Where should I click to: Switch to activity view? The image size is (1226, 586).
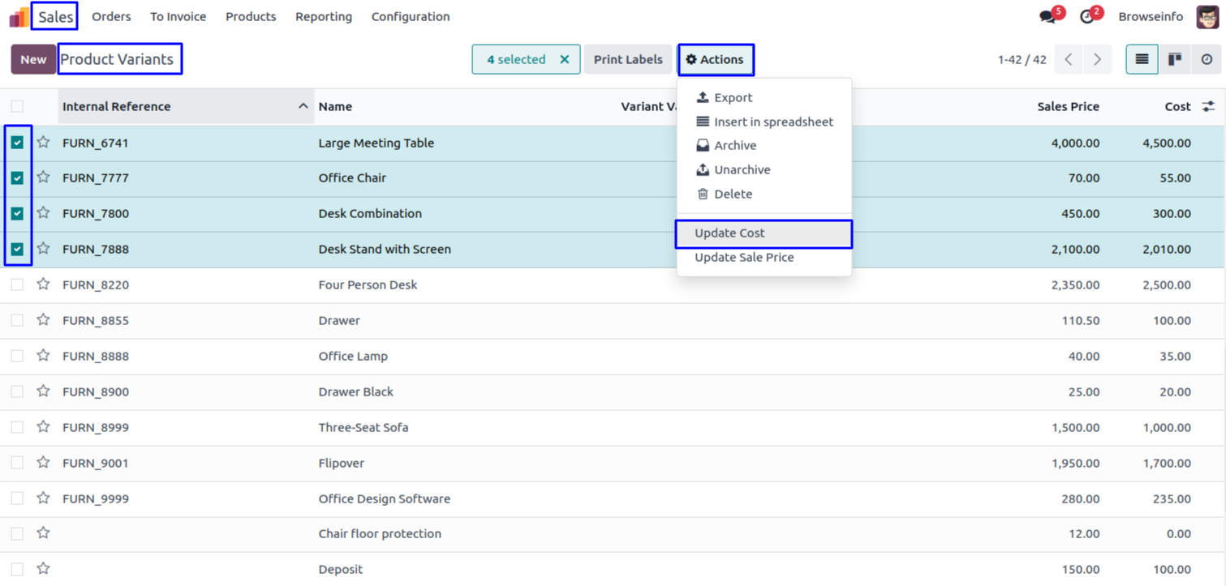tap(1207, 59)
